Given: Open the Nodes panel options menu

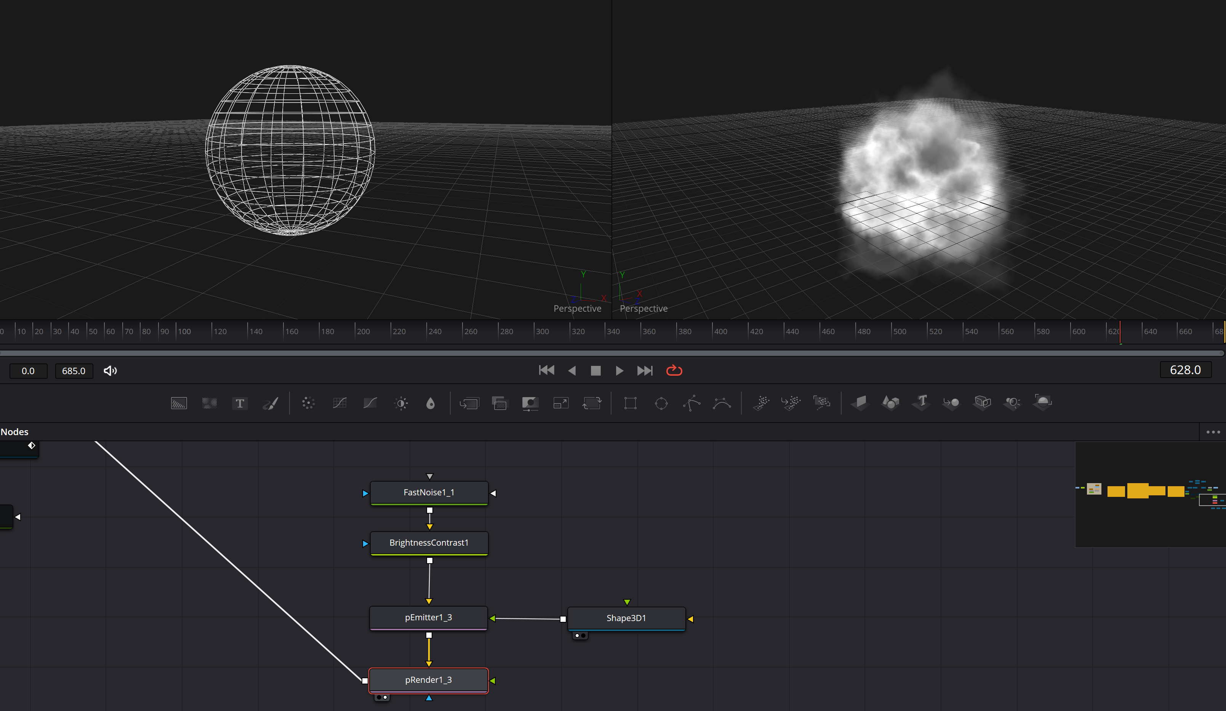Looking at the screenshot, I should 1213,432.
